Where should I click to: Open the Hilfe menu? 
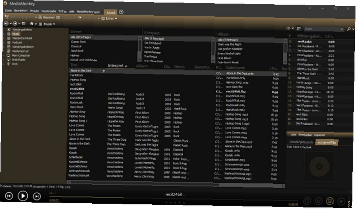pyautogui.click(x=72, y=11)
